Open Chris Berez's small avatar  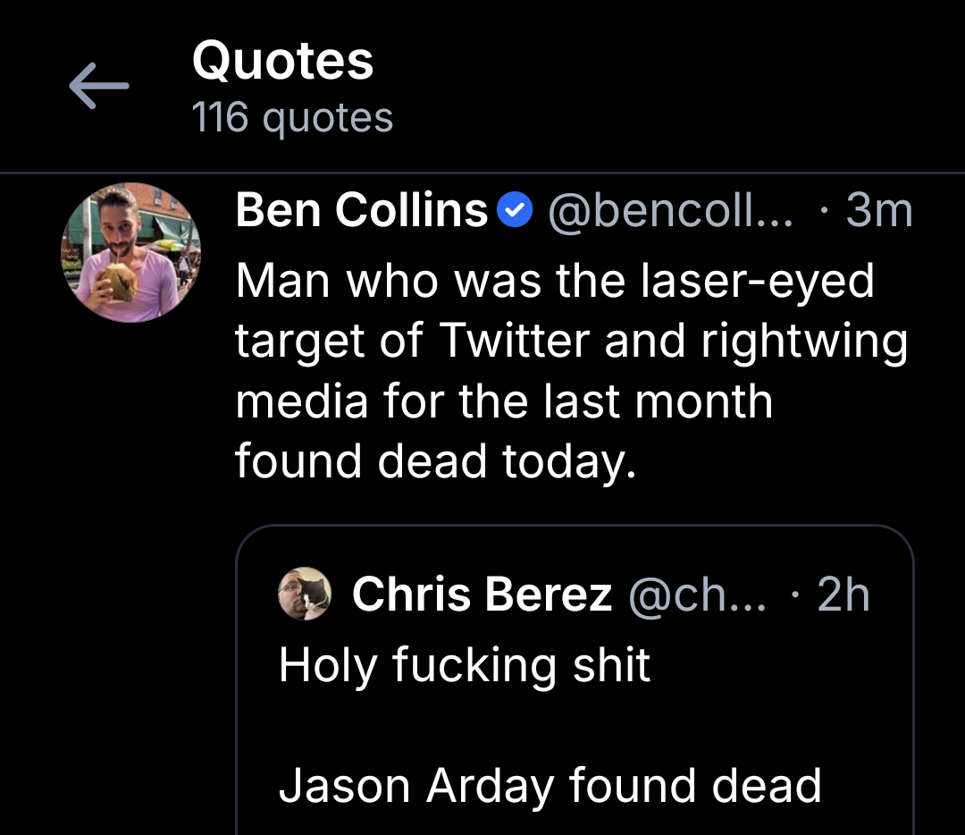coord(305,594)
